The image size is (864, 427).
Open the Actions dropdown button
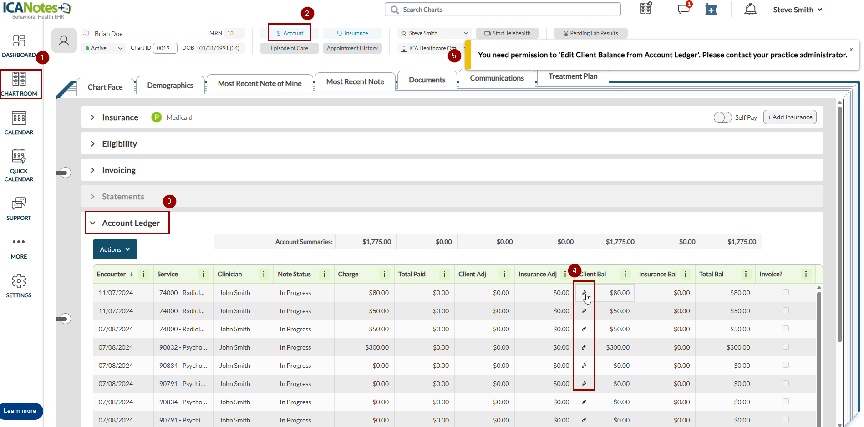115,249
